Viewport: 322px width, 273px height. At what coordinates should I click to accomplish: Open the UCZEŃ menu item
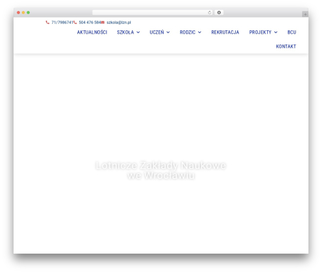pos(156,32)
